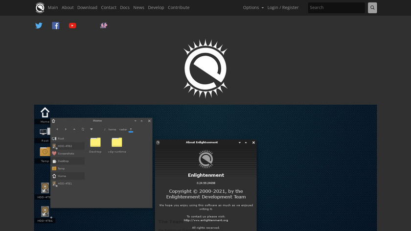Select Home in the file manager sidebar
Viewport: 411px width, 231px height.
(68, 176)
